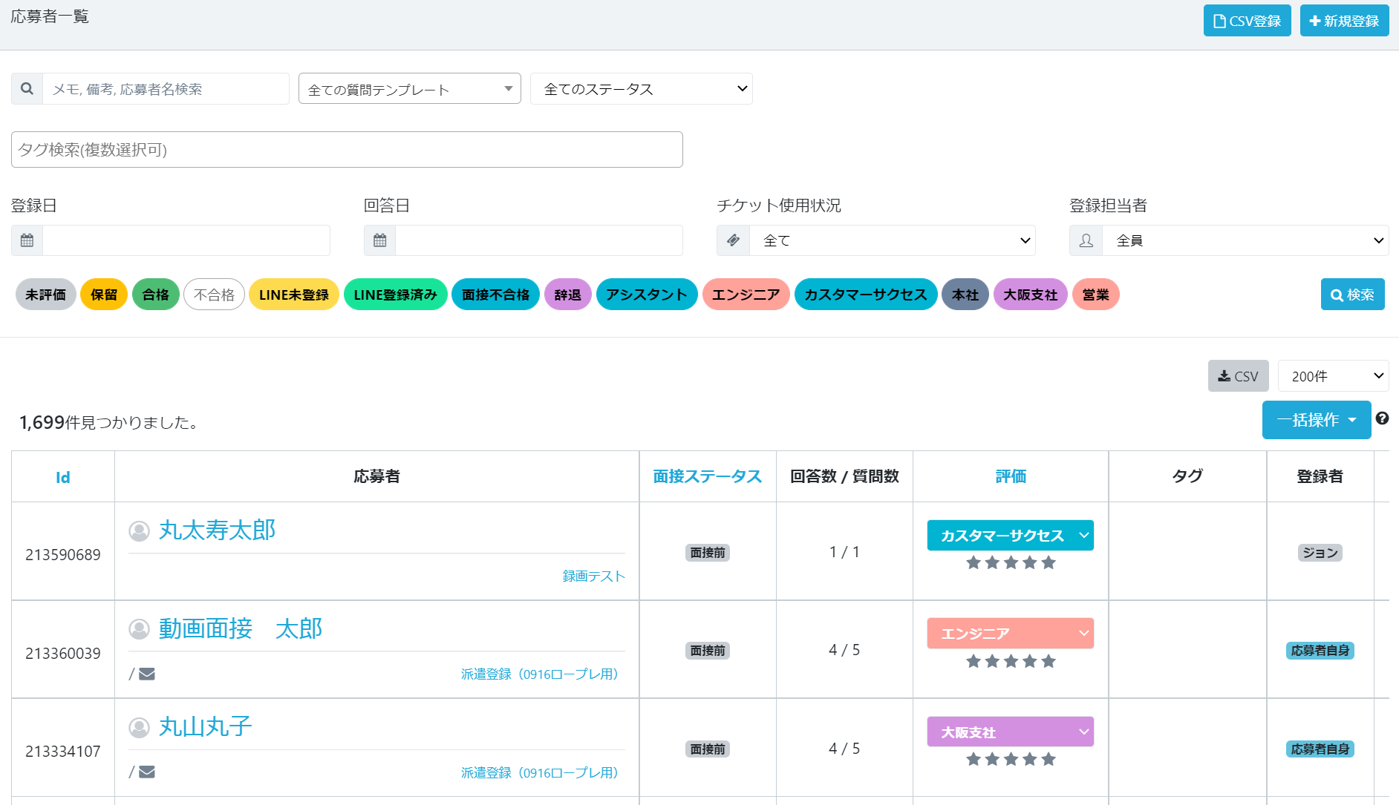The height and width of the screenshot is (805, 1399).
Task: Toggle the 未評価 filter tag
Action: coord(46,295)
